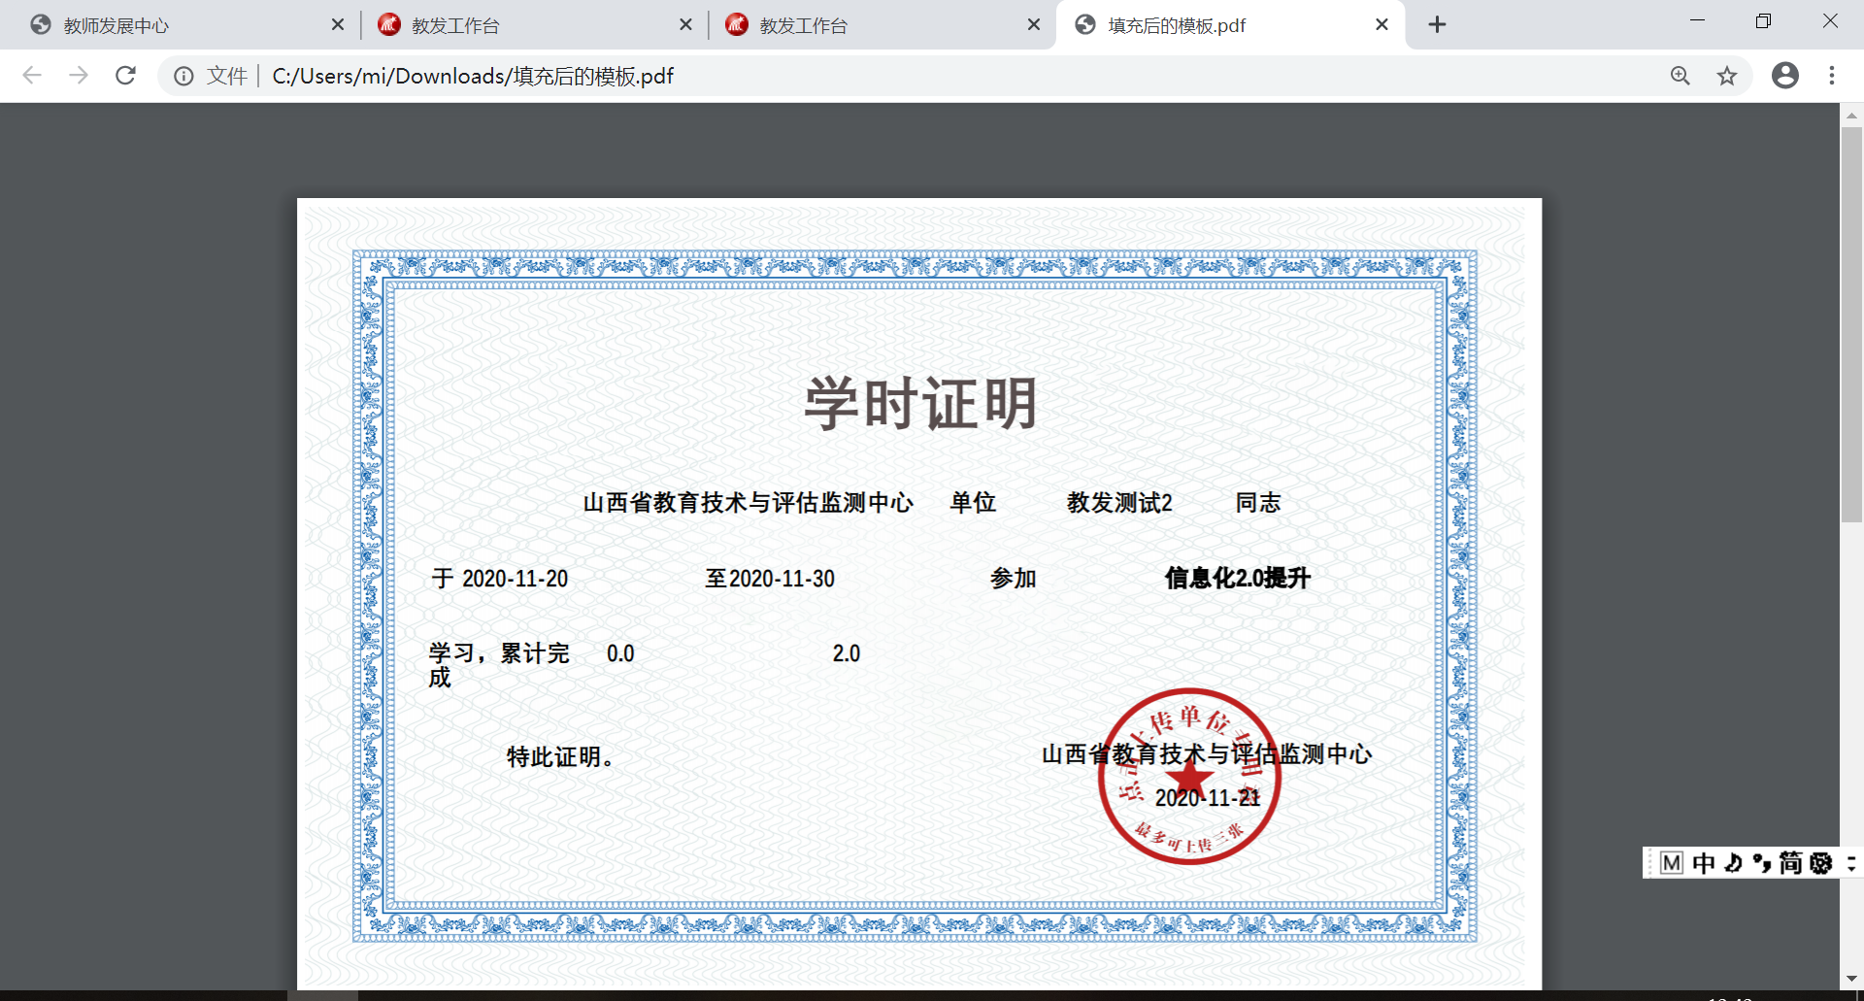Click the vertical scrollbar down arrow

[1851, 979]
